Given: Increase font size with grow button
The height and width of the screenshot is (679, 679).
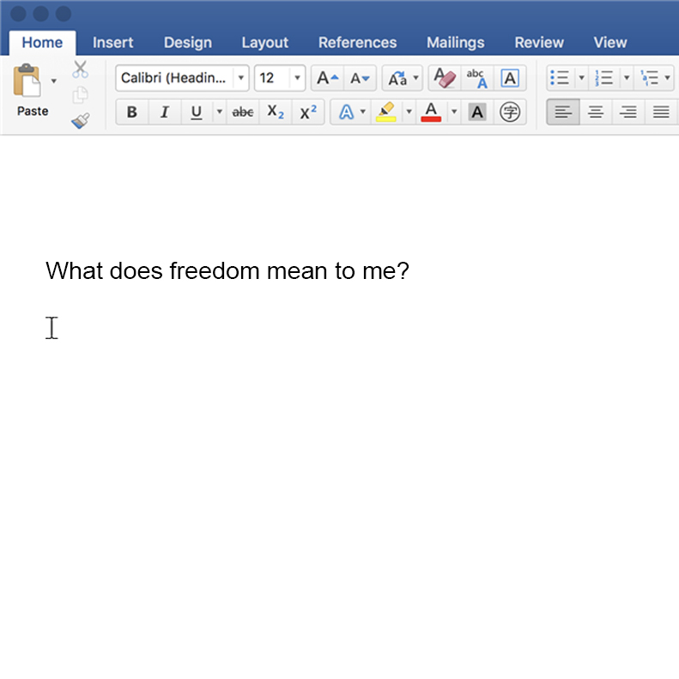Looking at the screenshot, I should pyautogui.click(x=327, y=78).
